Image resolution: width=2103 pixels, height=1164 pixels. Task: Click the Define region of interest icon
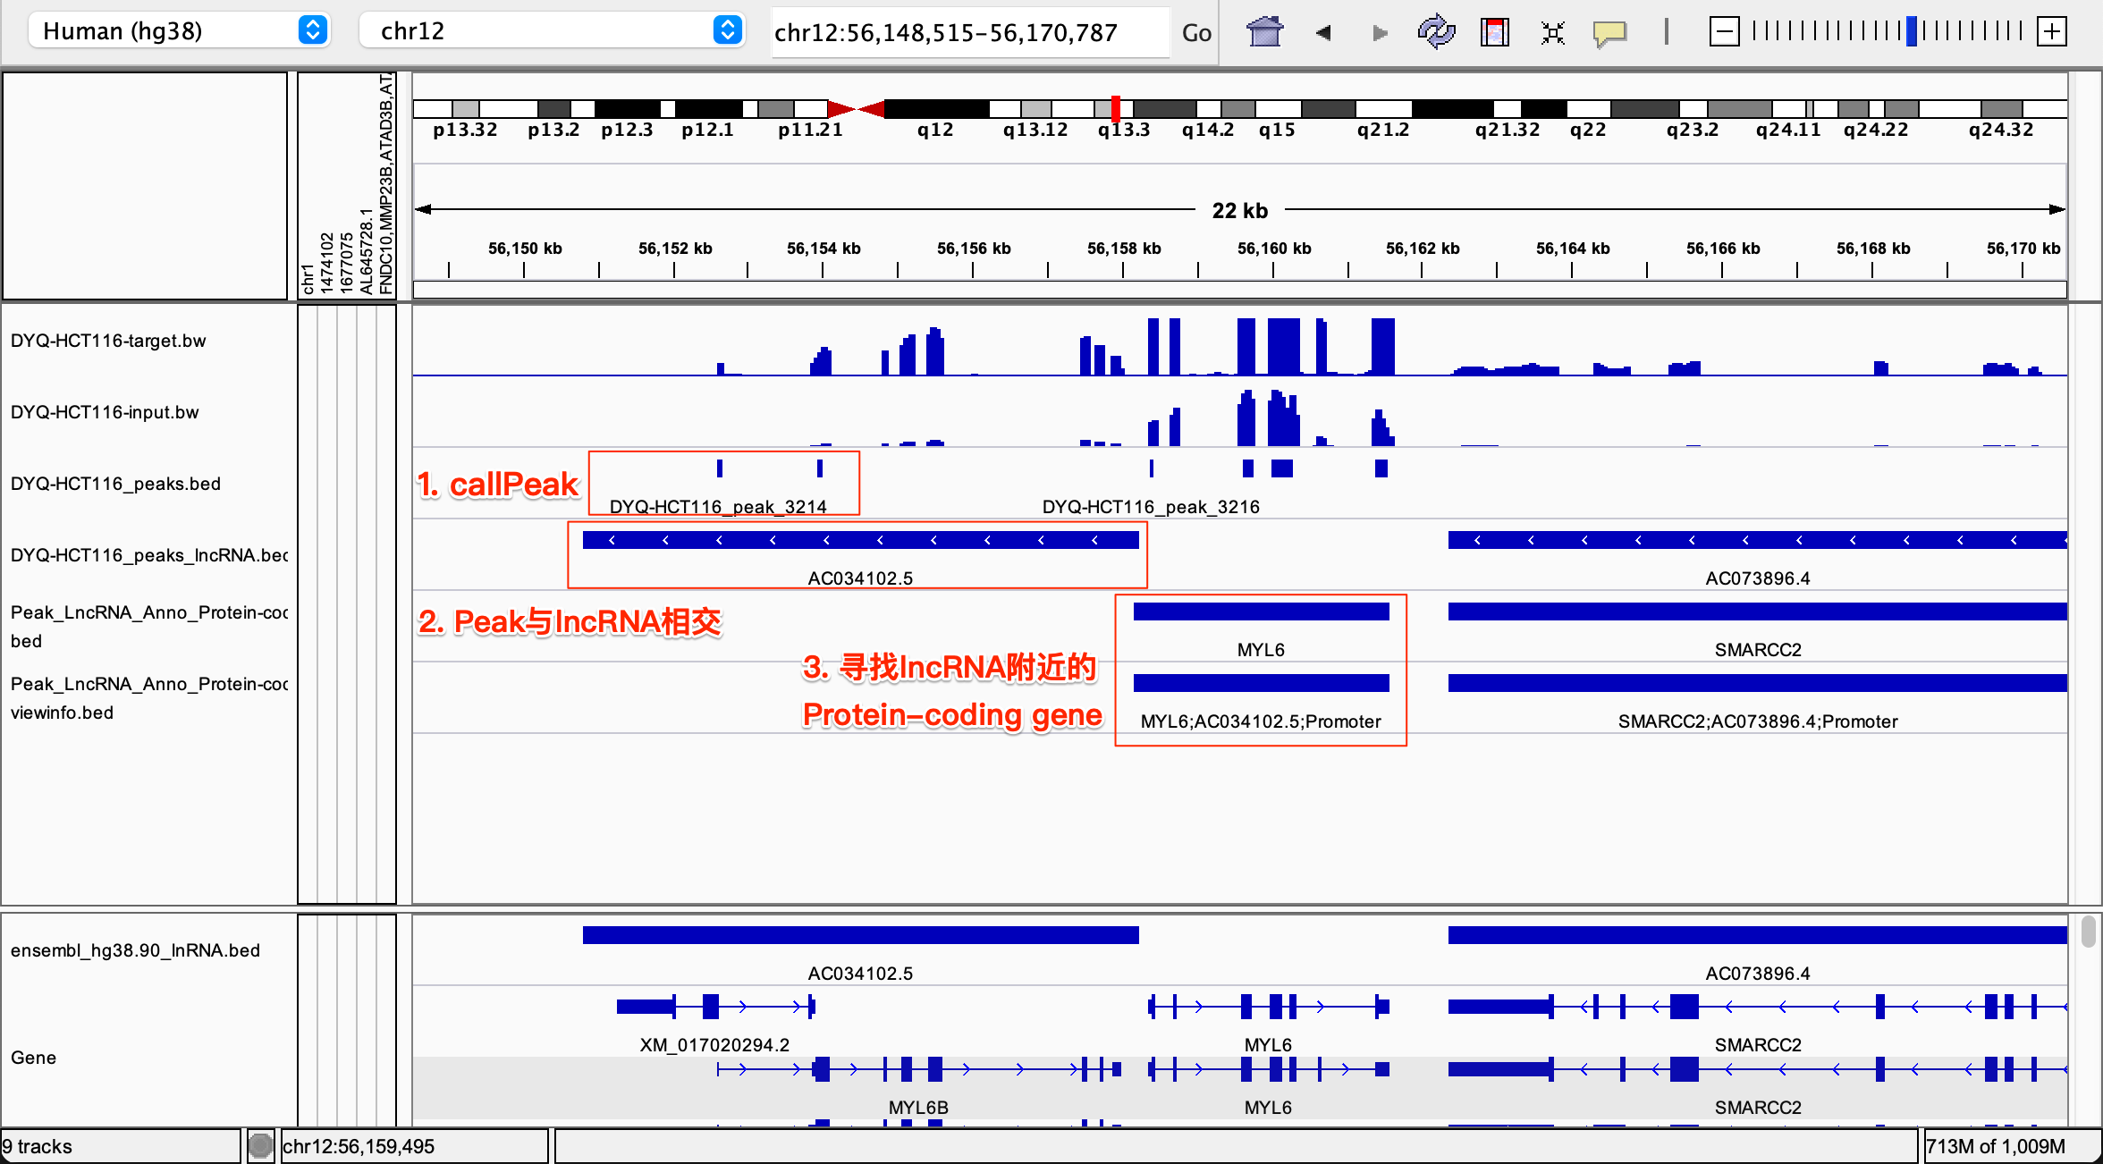click(x=1494, y=33)
